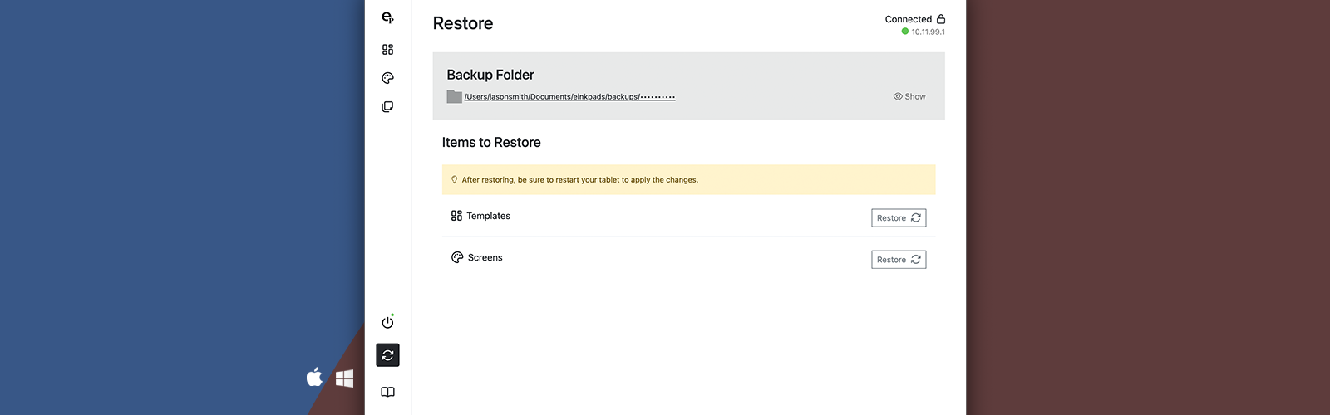Click the green connection status dot
Image resolution: width=1330 pixels, height=415 pixels.
(x=905, y=32)
